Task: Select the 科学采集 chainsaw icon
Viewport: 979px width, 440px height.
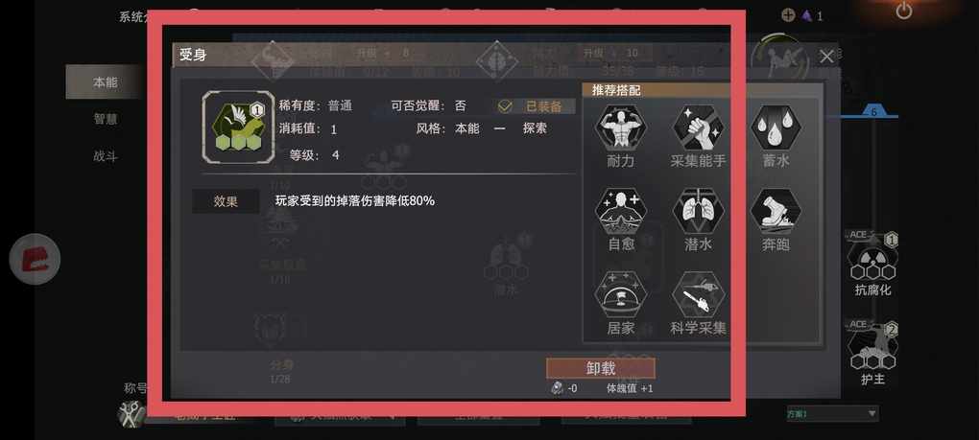Action: [698, 294]
